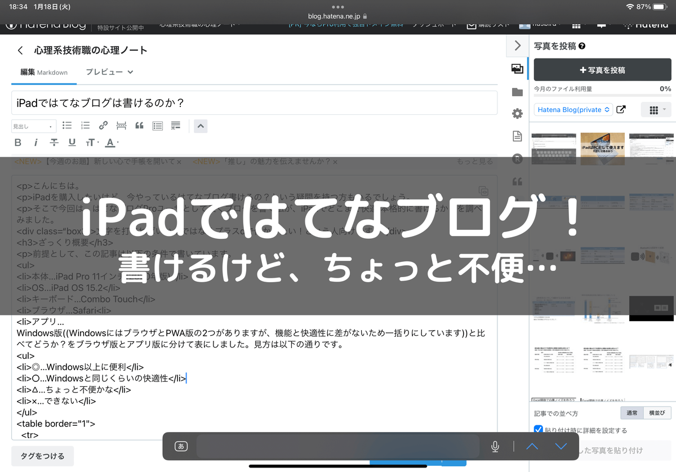Open the category folder icon in sidebar
This screenshot has height=472, width=676.
[x=517, y=92]
